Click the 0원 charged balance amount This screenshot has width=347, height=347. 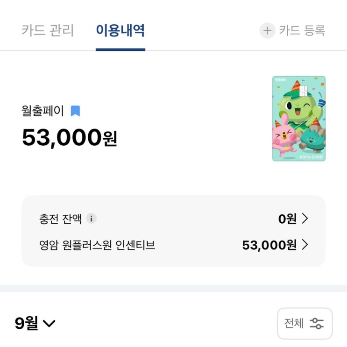tap(287, 219)
